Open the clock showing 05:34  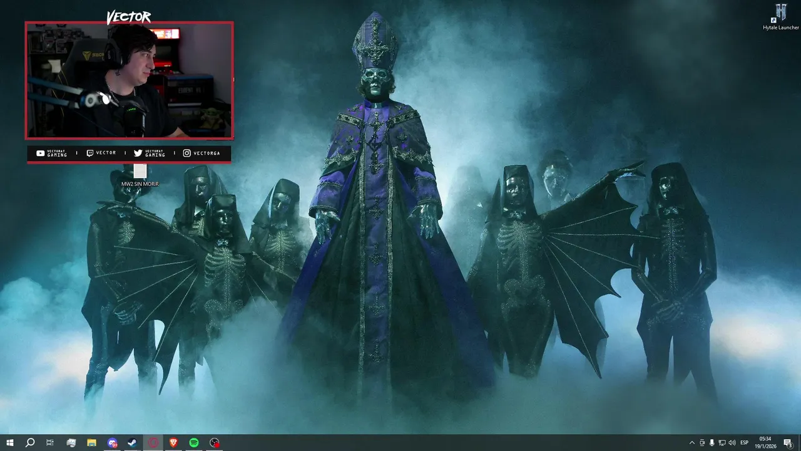765,443
